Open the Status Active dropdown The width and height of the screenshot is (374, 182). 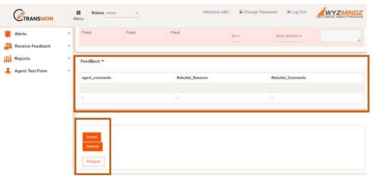tap(122, 13)
